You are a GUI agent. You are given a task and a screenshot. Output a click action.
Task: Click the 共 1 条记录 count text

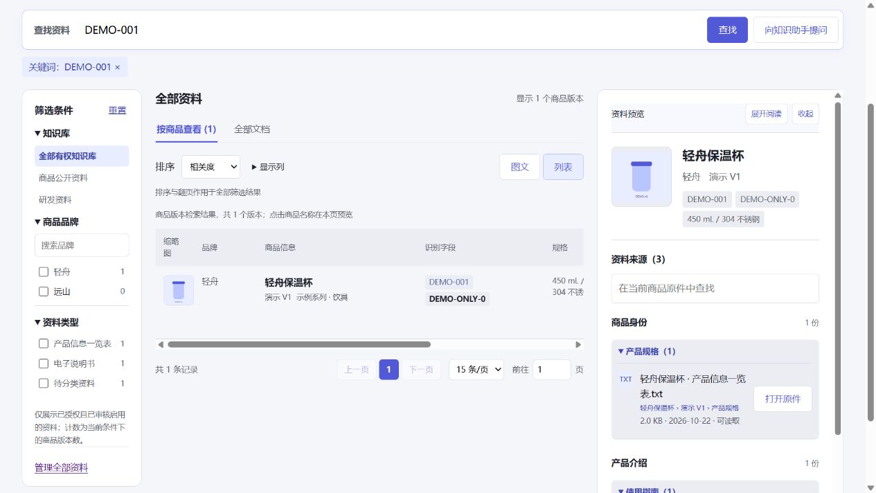(x=177, y=370)
